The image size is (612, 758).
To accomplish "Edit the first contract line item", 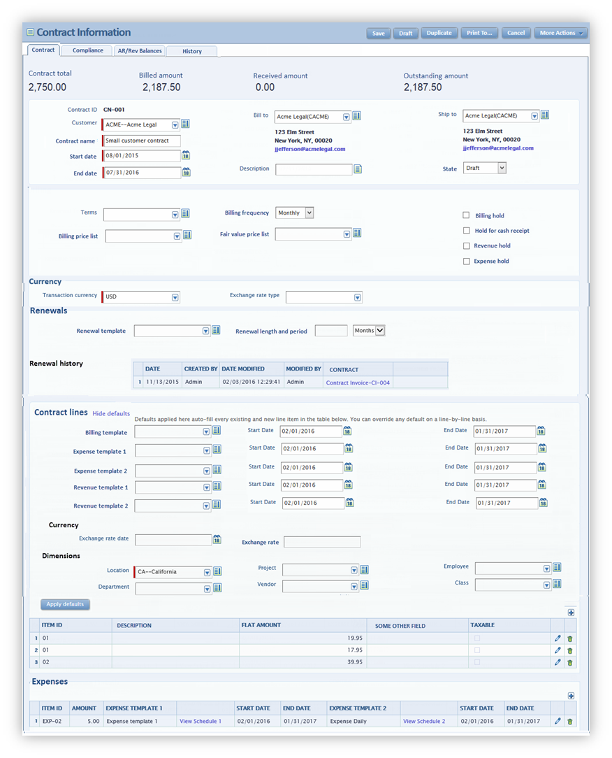I will (557, 638).
